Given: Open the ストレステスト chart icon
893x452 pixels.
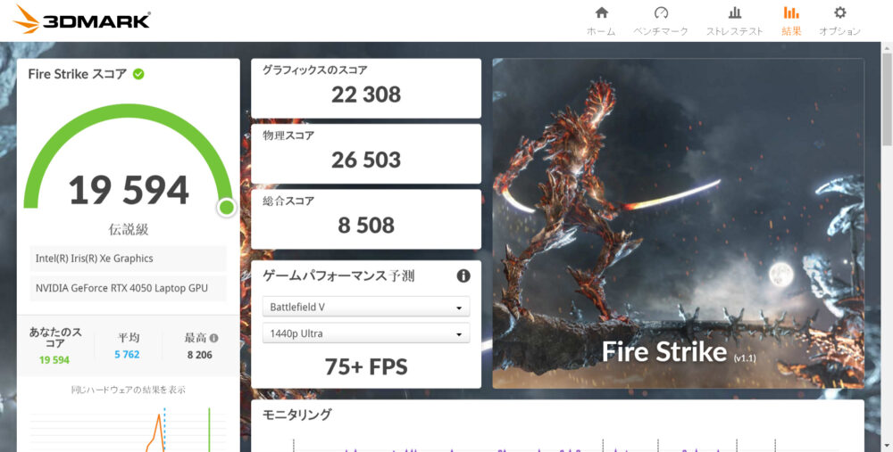Looking at the screenshot, I should 735,12.
